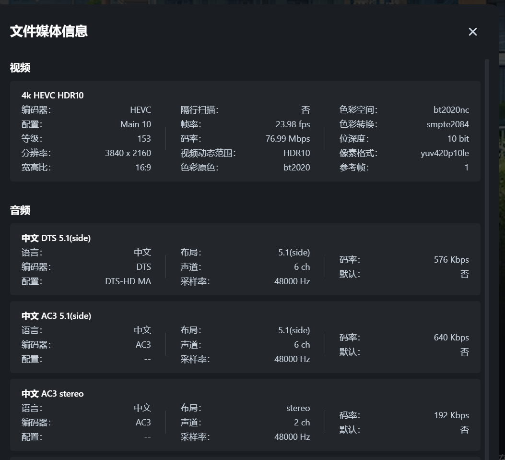This screenshot has width=505, height=460.
Task: Click the 2 ch channel value
Action: [302, 423]
